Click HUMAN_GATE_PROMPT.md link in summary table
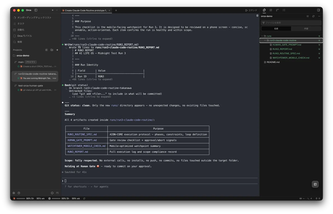 [x=82, y=140]
